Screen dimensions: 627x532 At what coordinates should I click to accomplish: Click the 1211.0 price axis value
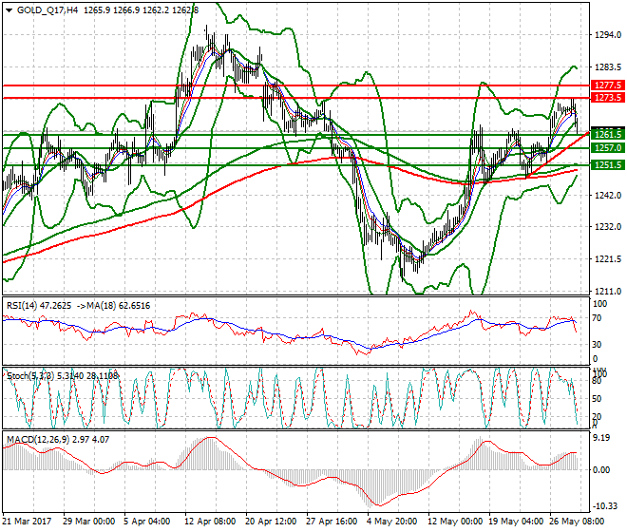tap(608, 292)
